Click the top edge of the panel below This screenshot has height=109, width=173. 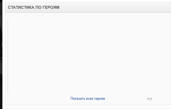pyautogui.click(x=88, y=108)
